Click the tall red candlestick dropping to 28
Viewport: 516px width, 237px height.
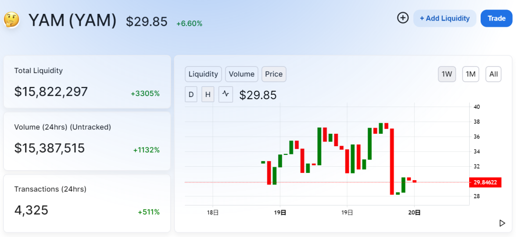(392, 162)
